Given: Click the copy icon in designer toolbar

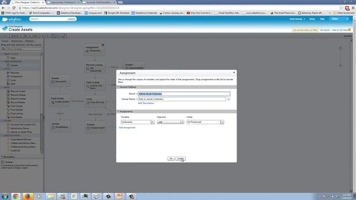Looking at the screenshot, I should pos(53,36).
